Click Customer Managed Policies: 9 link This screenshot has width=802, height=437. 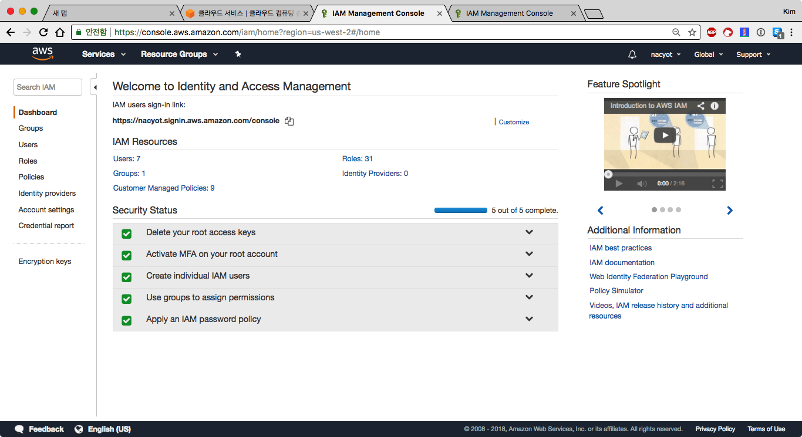click(x=164, y=188)
